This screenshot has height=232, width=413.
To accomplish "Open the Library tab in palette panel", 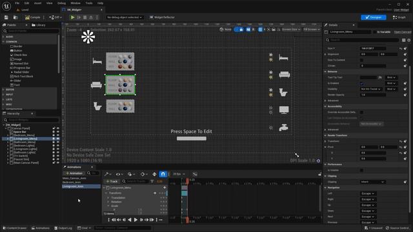I will tap(39, 25).
